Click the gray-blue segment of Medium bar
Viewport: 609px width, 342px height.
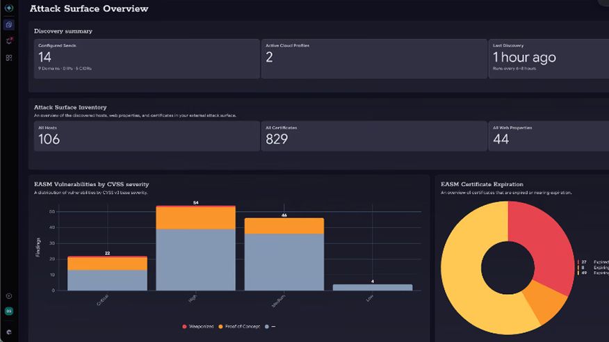coord(284,262)
